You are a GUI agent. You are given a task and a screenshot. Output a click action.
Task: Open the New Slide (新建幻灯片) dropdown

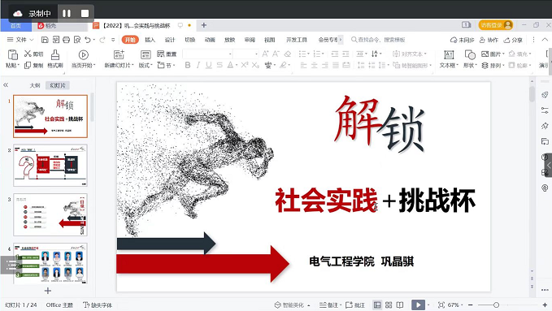point(119,66)
